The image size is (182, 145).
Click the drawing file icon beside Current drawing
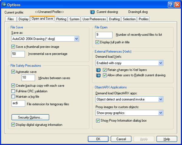coord(93,12)
